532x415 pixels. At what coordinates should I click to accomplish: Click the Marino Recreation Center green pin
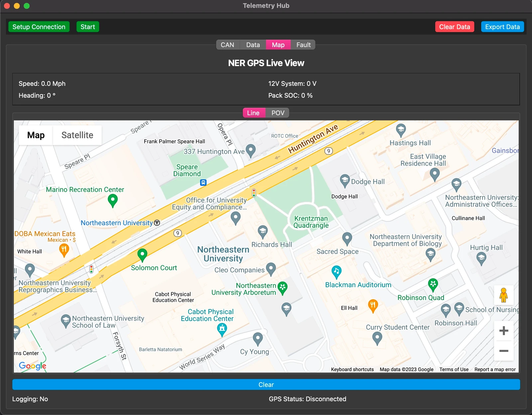pos(113,201)
